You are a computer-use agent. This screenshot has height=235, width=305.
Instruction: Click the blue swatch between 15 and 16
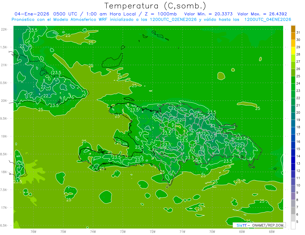click(x=293, y=145)
